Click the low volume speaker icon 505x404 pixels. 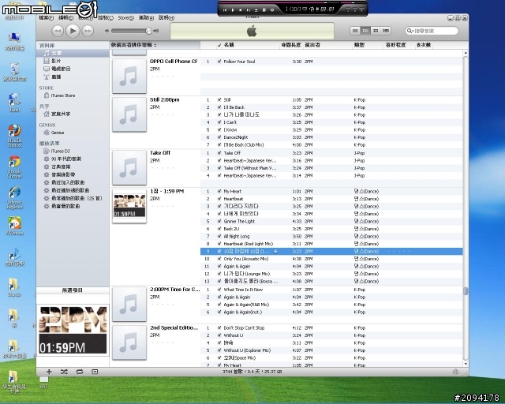coord(107,31)
